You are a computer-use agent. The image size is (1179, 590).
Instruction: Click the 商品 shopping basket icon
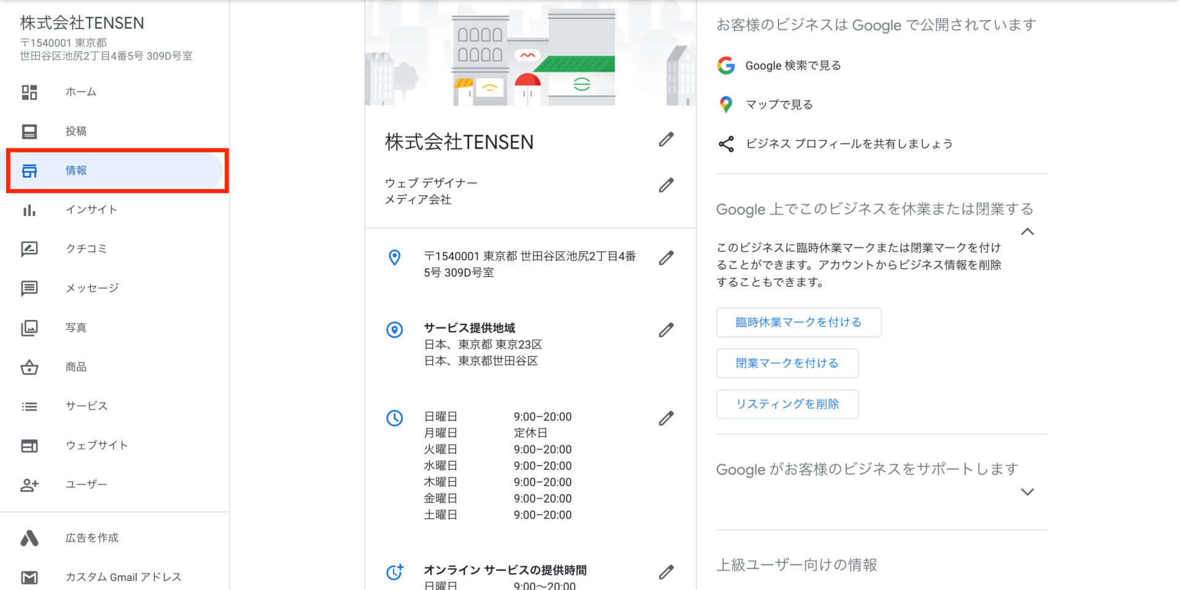point(29,367)
